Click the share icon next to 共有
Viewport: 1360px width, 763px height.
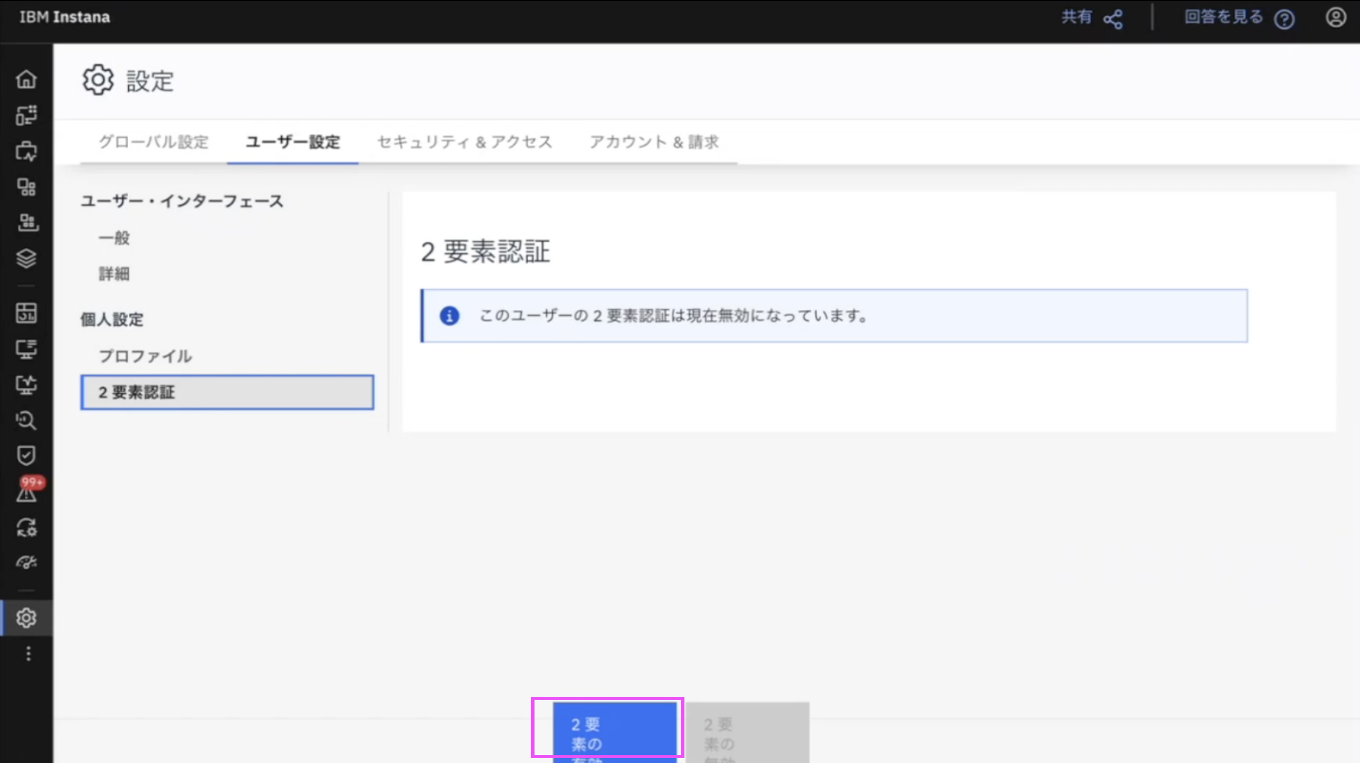[x=1113, y=20]
